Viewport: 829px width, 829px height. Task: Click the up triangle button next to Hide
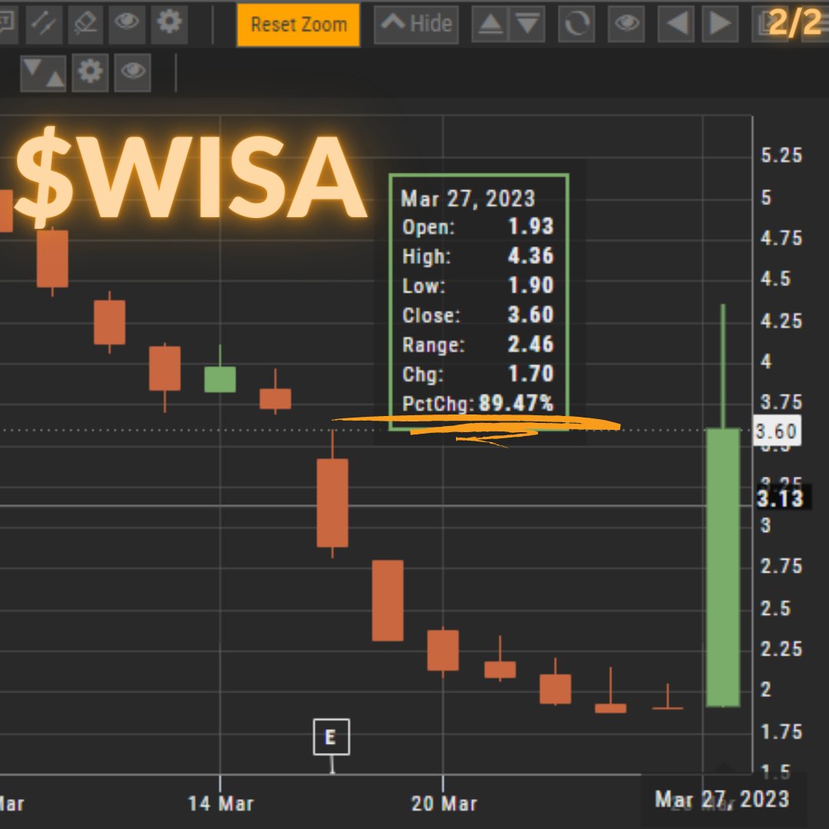[490, 24]
